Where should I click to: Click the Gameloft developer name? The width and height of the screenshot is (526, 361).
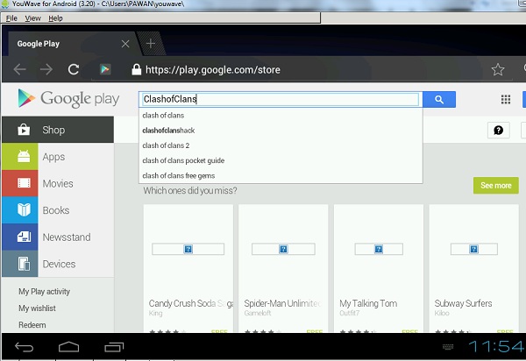click(x=258, y=313)
